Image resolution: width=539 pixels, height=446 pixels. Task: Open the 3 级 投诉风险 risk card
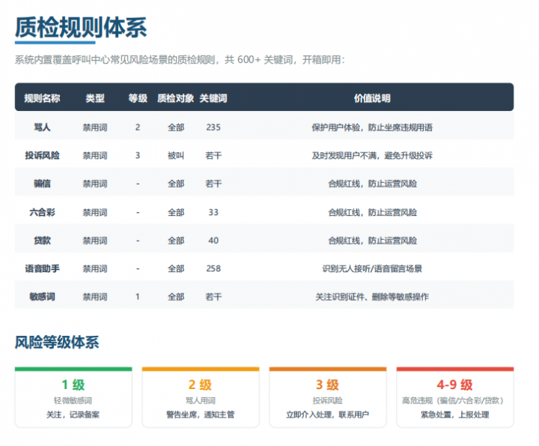[328, 397]
